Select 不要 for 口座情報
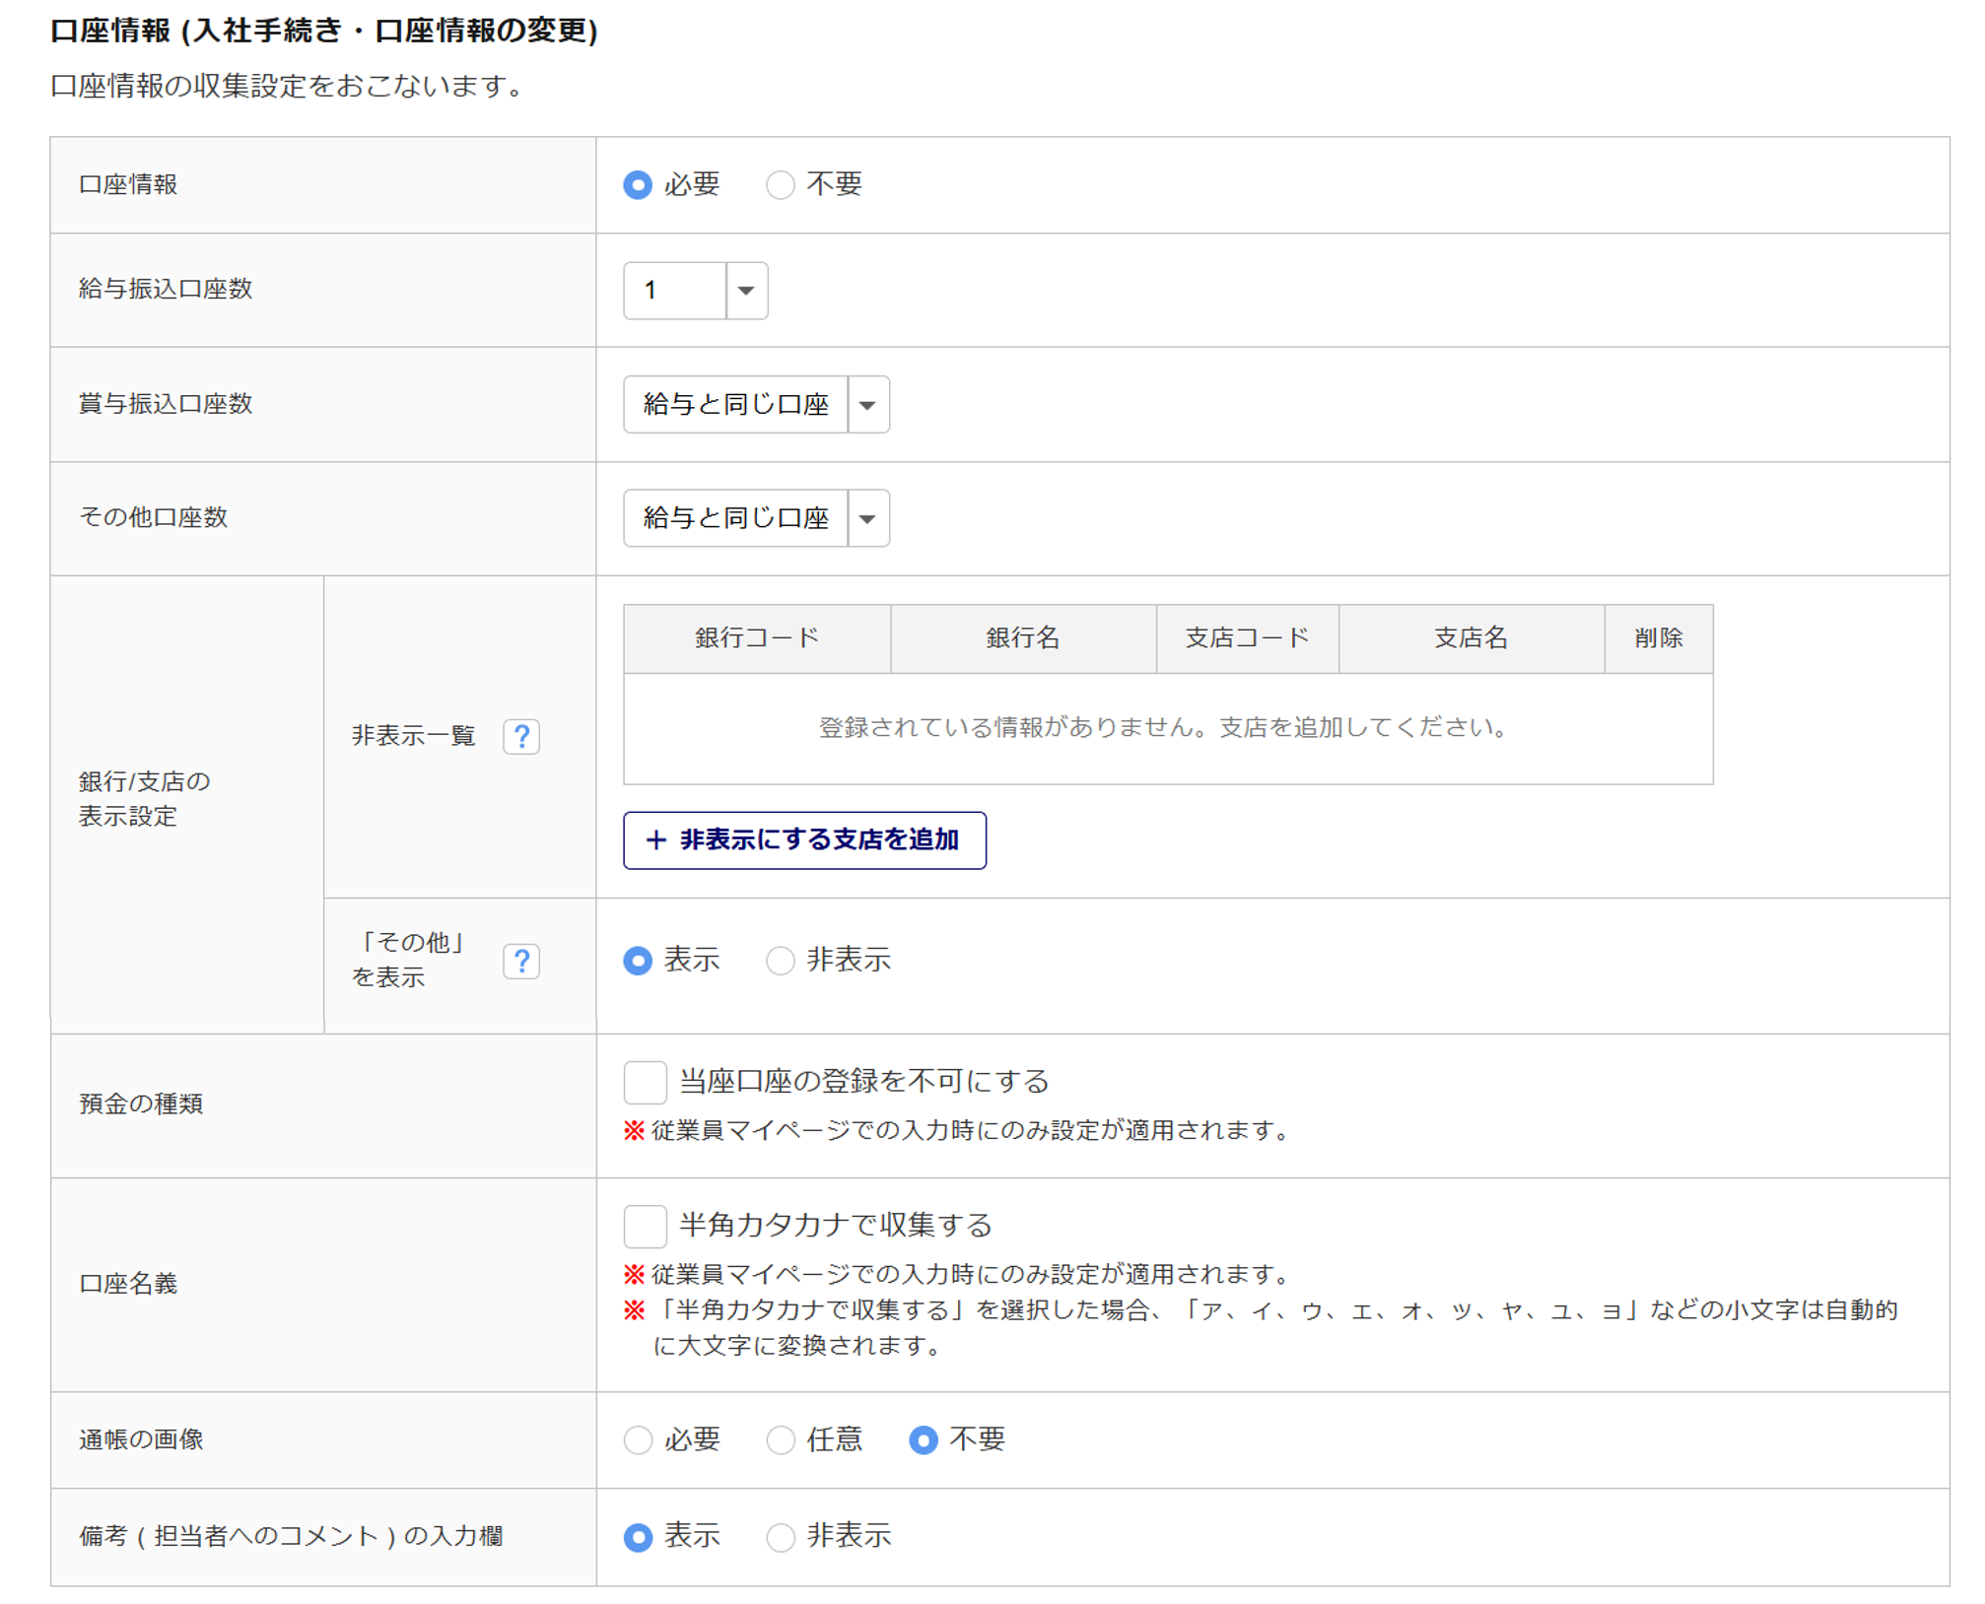The image size is (1985, 1604). 780,185
